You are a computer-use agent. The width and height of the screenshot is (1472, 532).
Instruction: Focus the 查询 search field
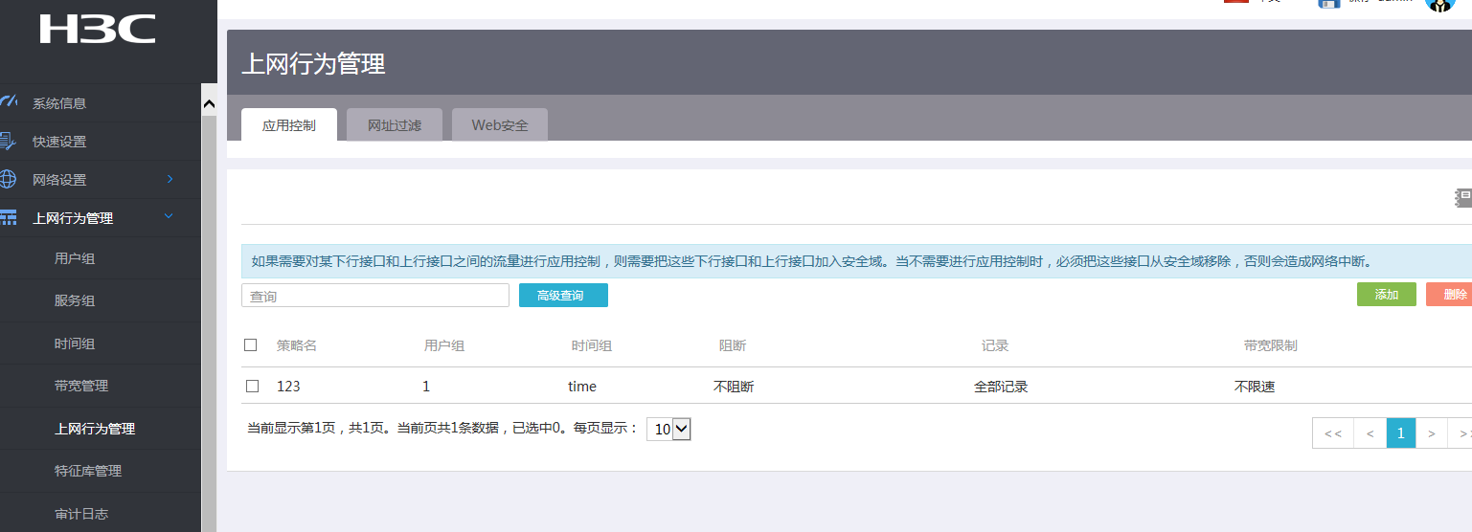(x=375, y=296)
